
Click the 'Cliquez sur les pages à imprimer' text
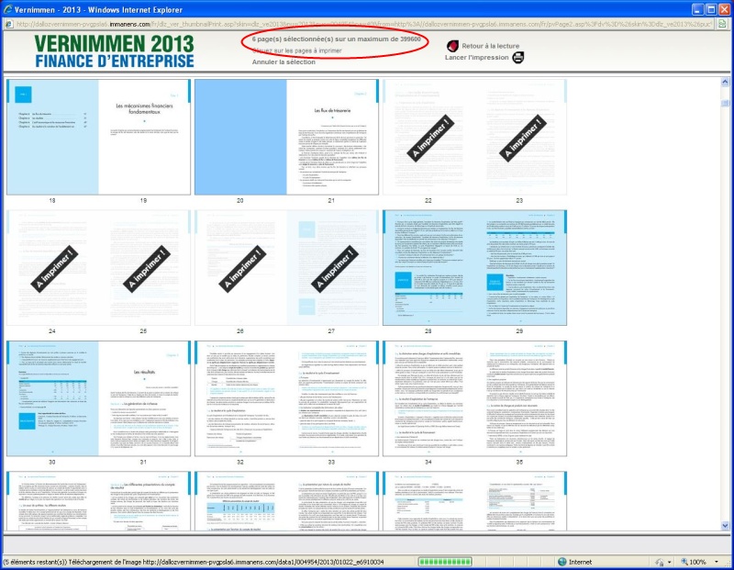coord(297,50)
